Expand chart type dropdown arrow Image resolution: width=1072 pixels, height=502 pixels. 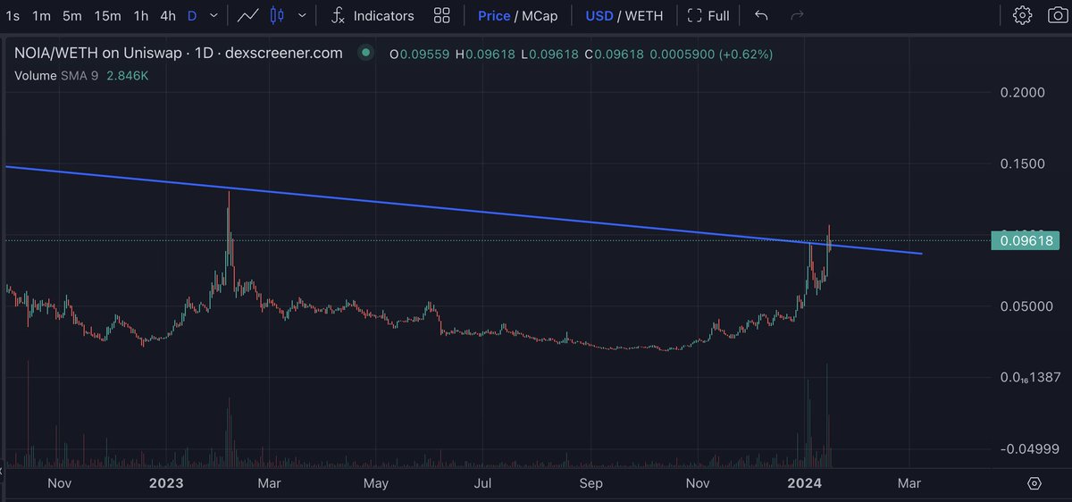[303, 15]
